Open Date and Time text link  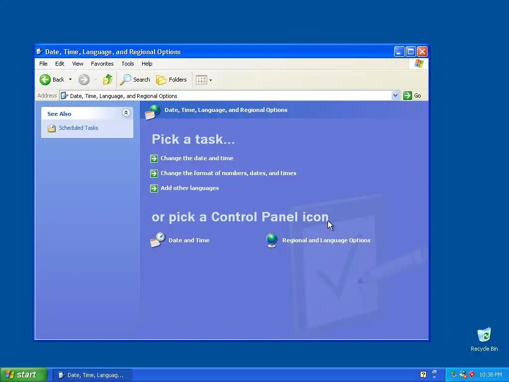pos(189,240)
